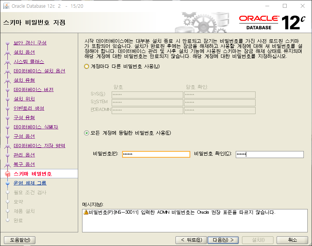Viewport: 312px width, 246px height.
Task: Go back with the 뒤로(B) button
Action: click(x=191, y=240)
